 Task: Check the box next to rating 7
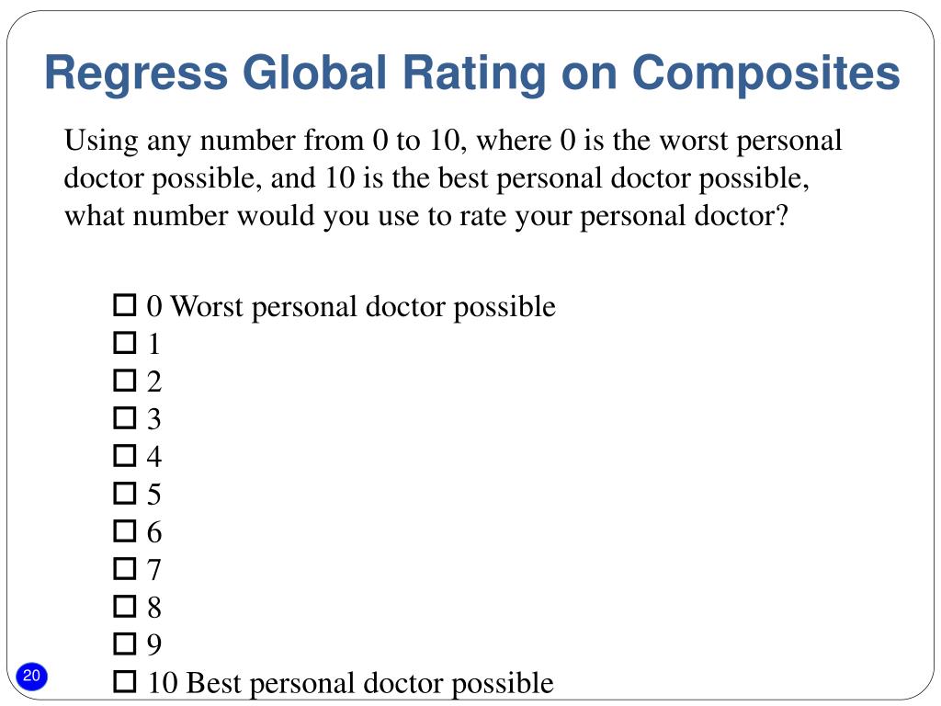(x=125, y=568)
